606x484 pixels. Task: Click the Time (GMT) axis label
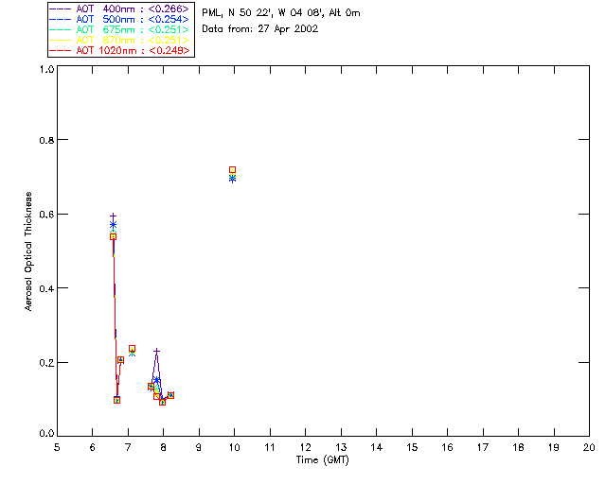pyautogui.click(x=322, y=460)
